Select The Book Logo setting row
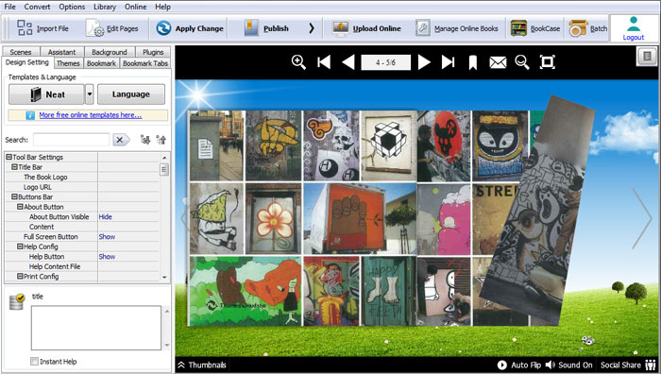 tap(82, 178)
